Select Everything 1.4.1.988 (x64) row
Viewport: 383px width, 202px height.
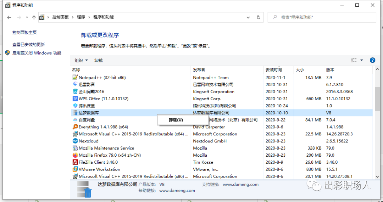coord(222,127)
